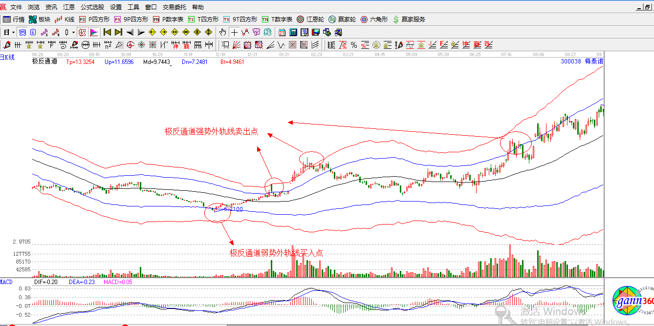Expand the 日 period dropdown arrow
This screenshot has height=326, width=654.
pyautogui.click(x=13, y=32)
